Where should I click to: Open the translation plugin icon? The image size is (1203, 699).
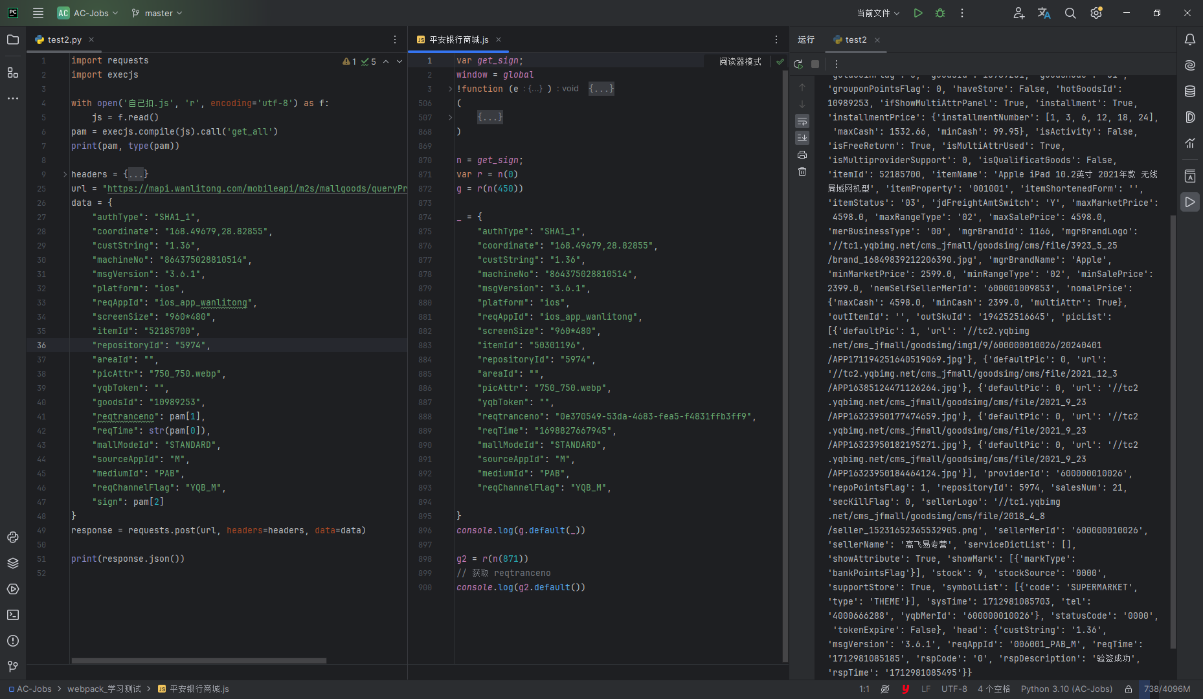tap(1044, 13)
